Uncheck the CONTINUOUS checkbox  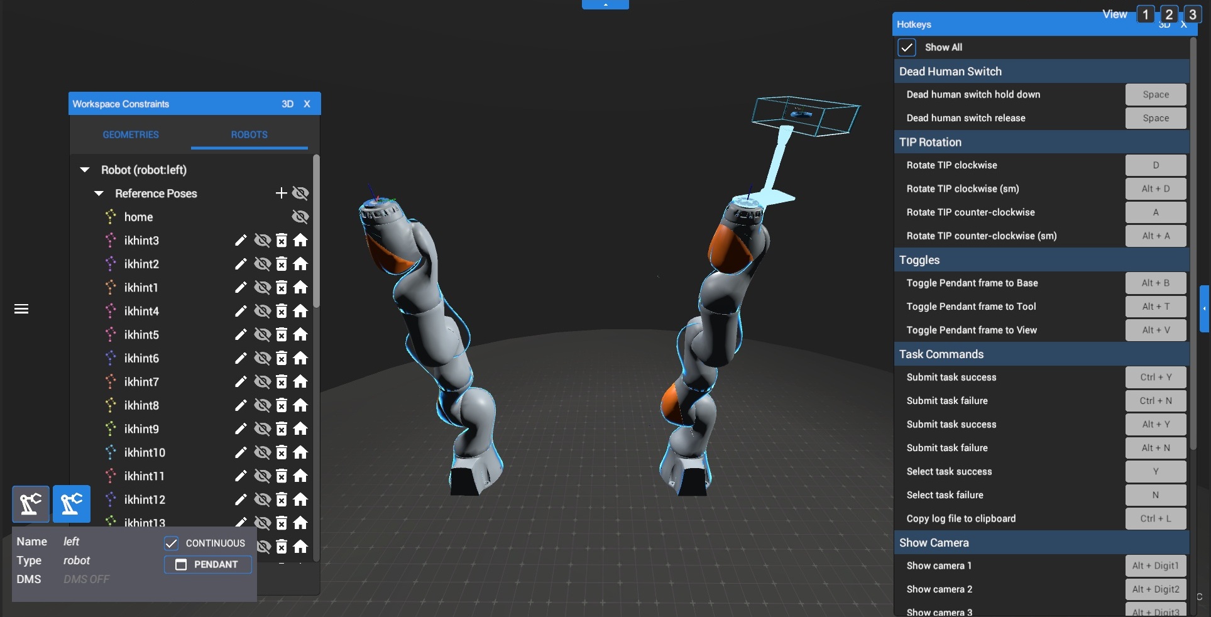[171, 543]
